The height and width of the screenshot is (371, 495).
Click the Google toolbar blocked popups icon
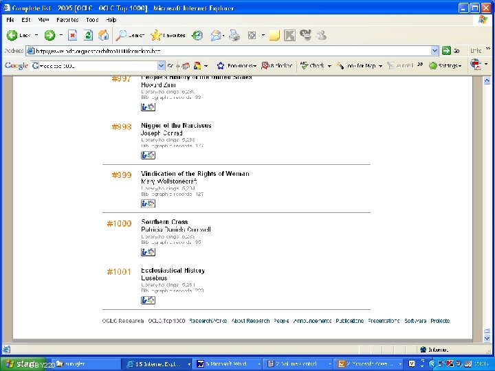click(277, 66)
